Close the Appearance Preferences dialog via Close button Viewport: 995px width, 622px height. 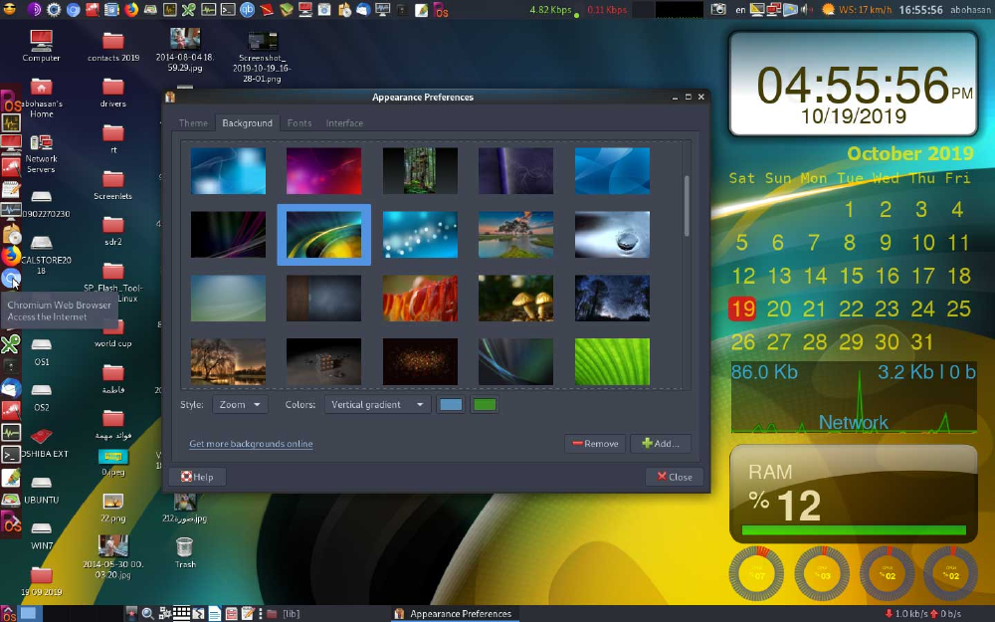[x=675, y=477]
